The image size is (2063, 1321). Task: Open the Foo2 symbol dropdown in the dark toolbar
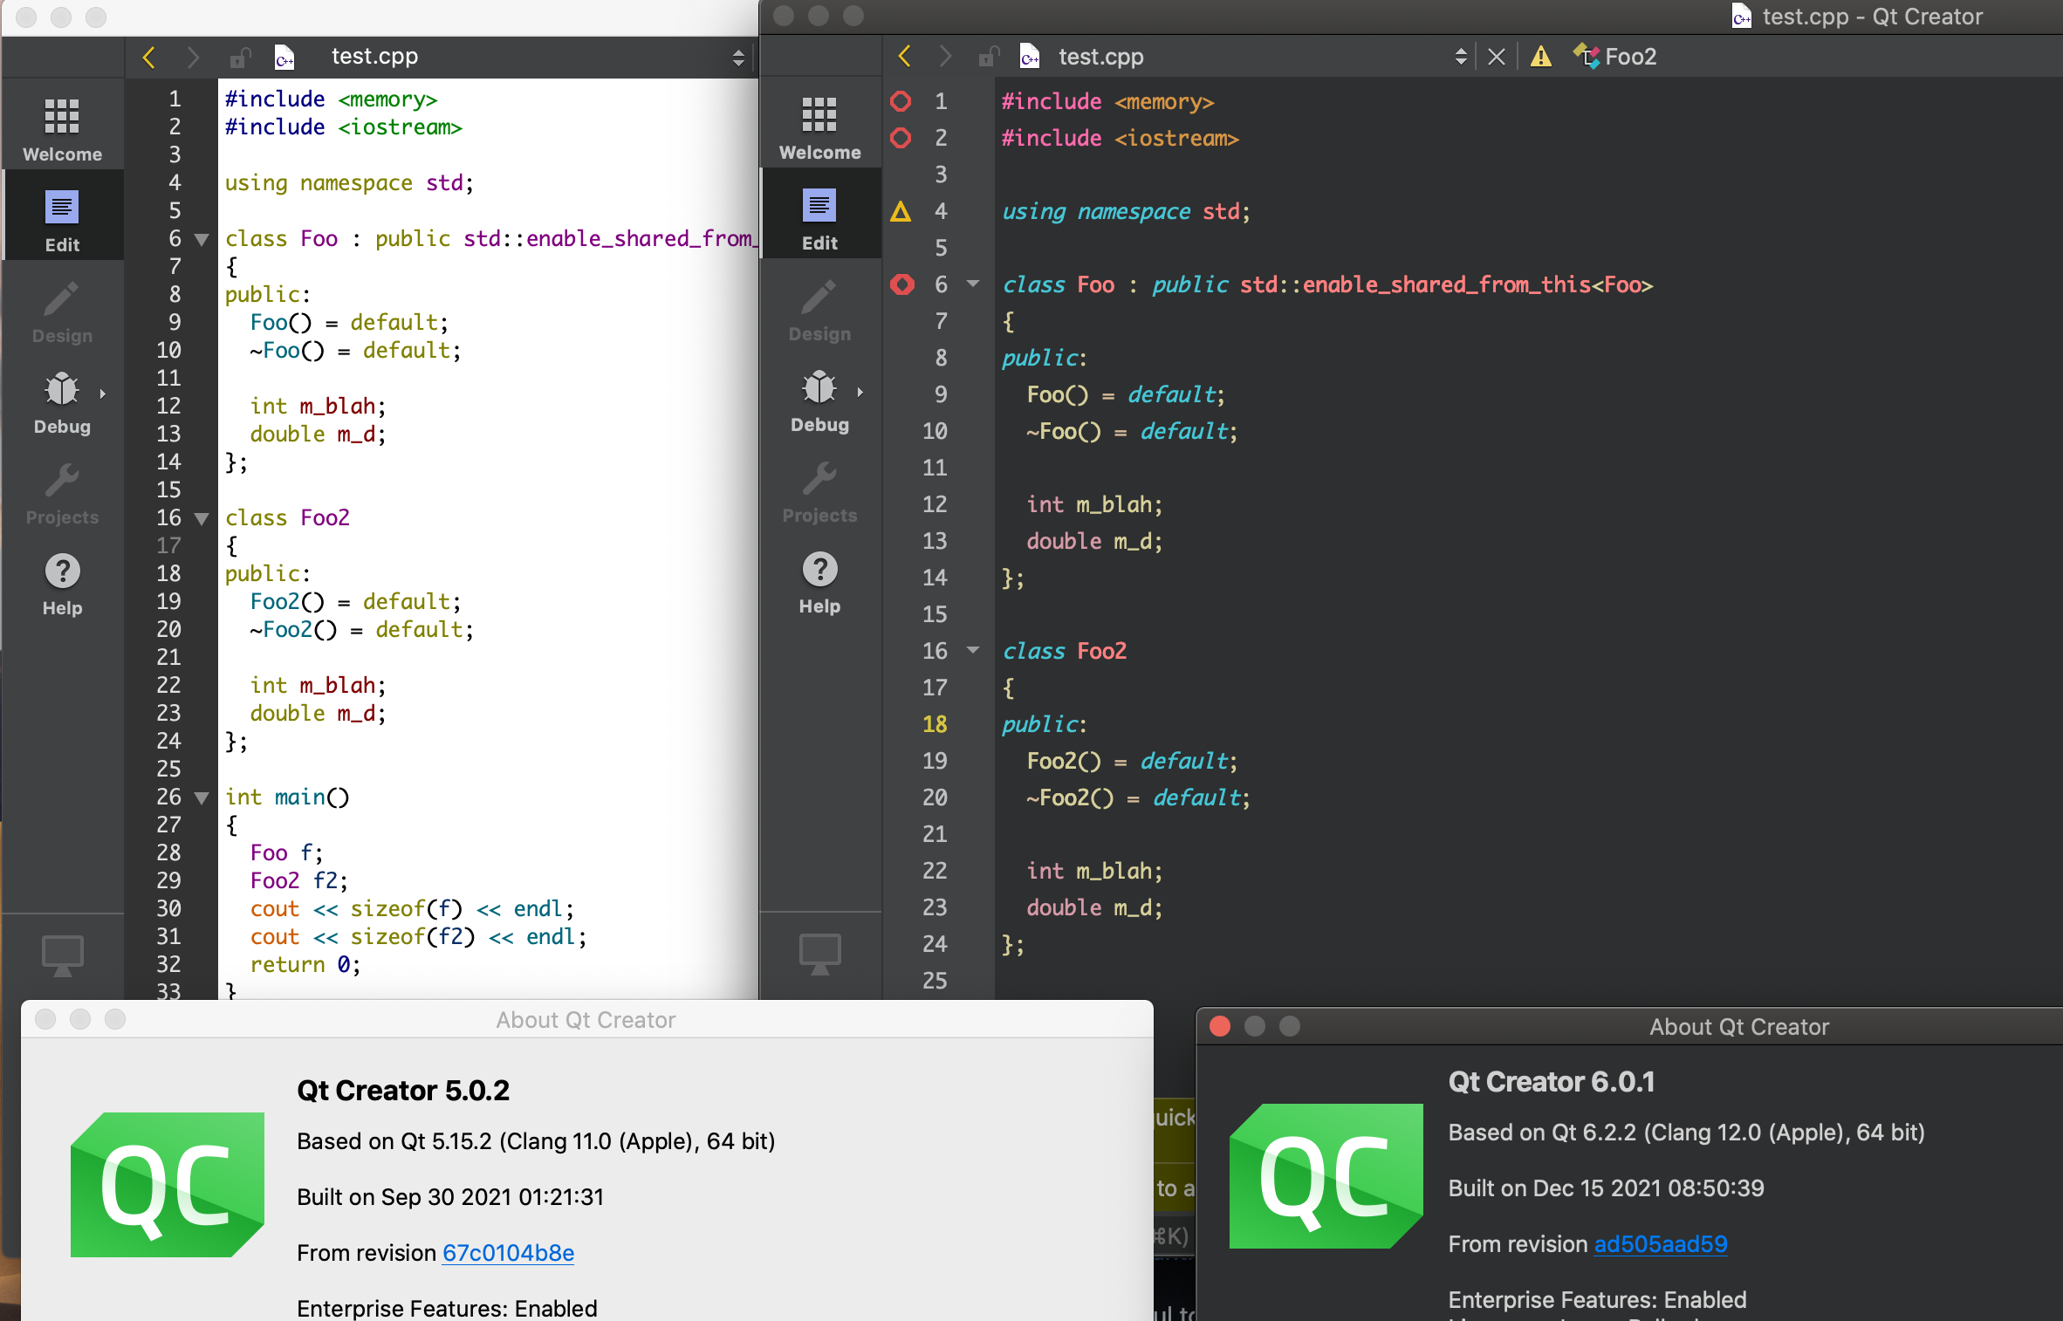pyautogui.click(x=1630, y=57)
